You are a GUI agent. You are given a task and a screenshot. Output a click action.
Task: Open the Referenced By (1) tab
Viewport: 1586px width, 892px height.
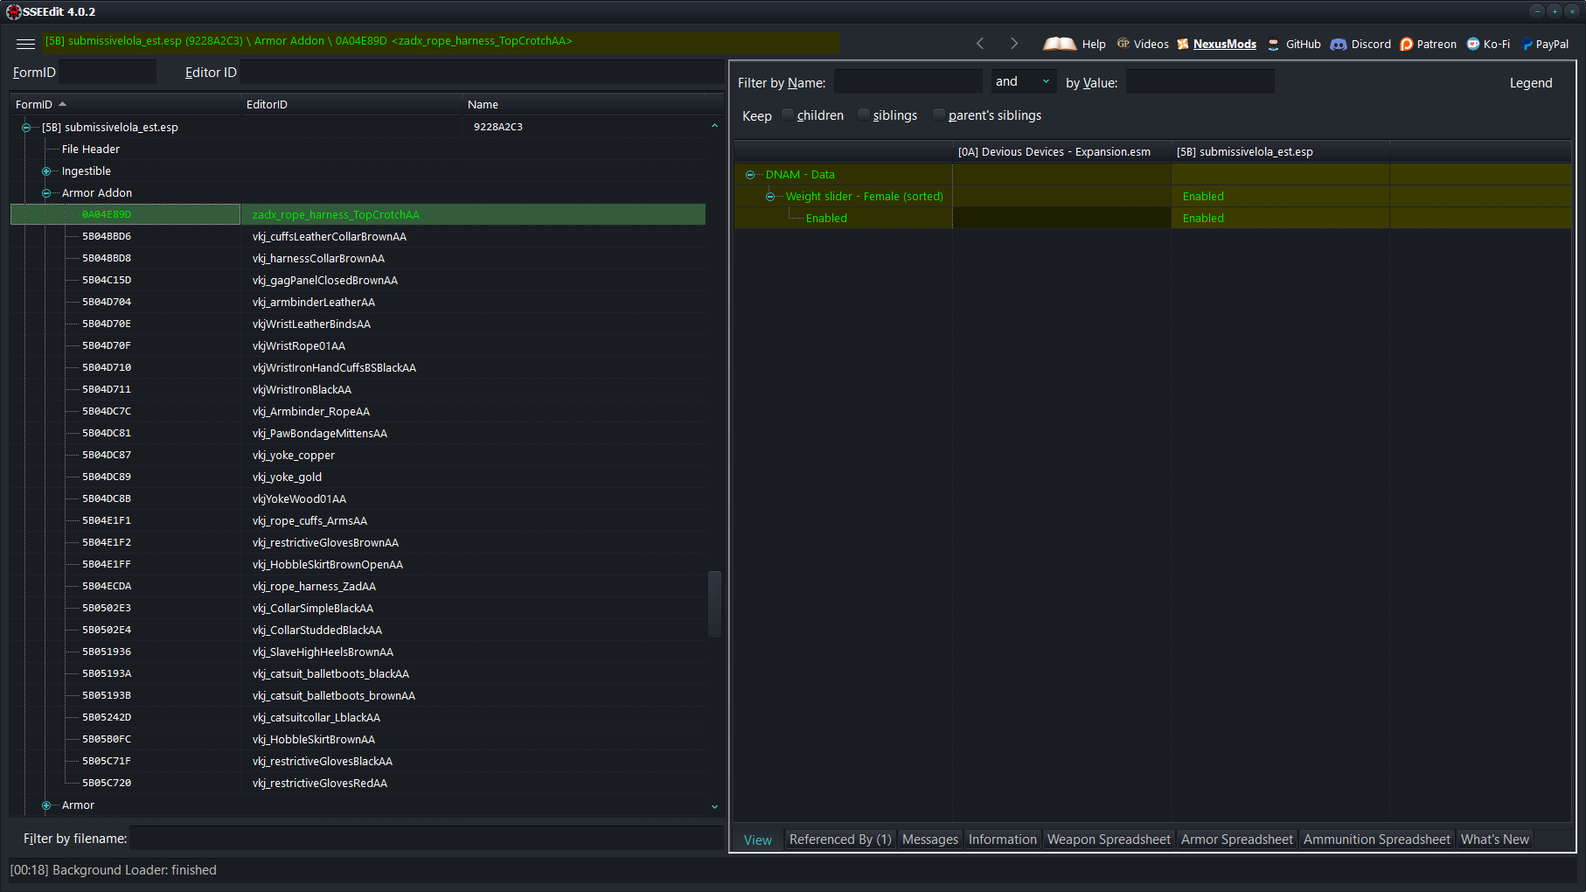(x=840, y=840)
